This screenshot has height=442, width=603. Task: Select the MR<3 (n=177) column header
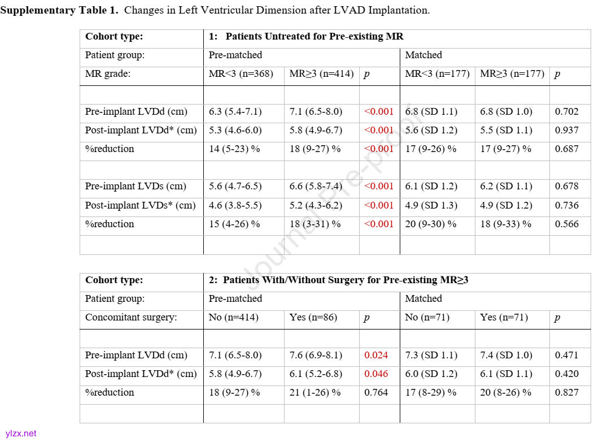pos(437,74)
